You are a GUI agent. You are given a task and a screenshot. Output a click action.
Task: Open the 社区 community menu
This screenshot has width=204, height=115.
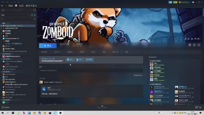tap(21, 6)
